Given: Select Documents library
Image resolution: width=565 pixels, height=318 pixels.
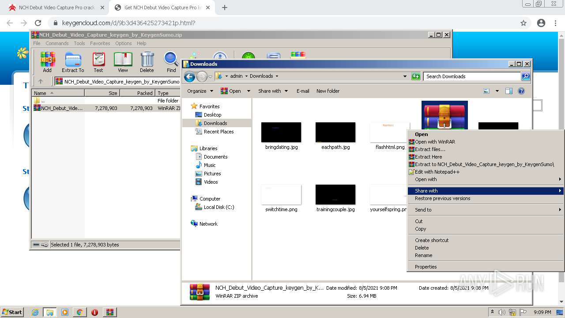Looking at the screenshot, I should (215, 157).
